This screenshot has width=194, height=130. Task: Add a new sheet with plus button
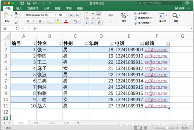(x=78, y=123)
